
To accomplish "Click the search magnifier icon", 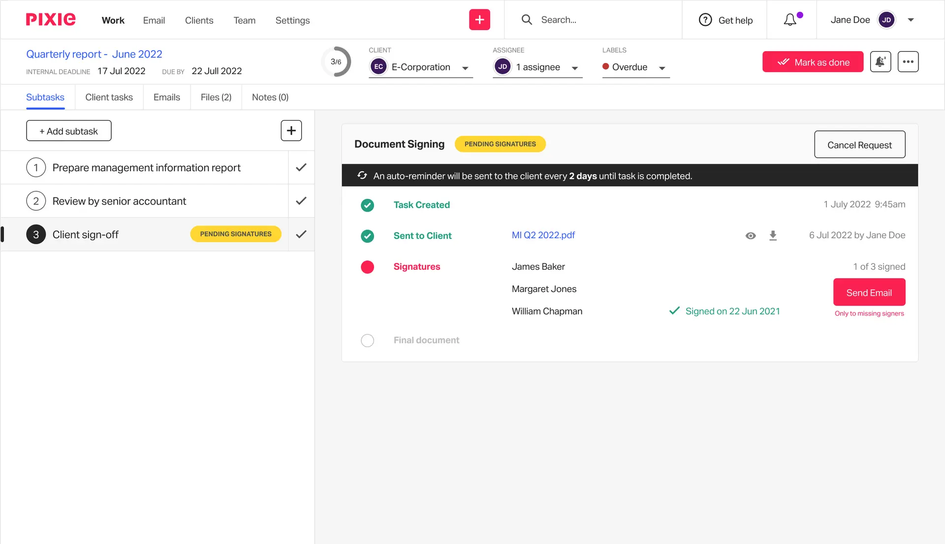I will (x=527, y=20).
